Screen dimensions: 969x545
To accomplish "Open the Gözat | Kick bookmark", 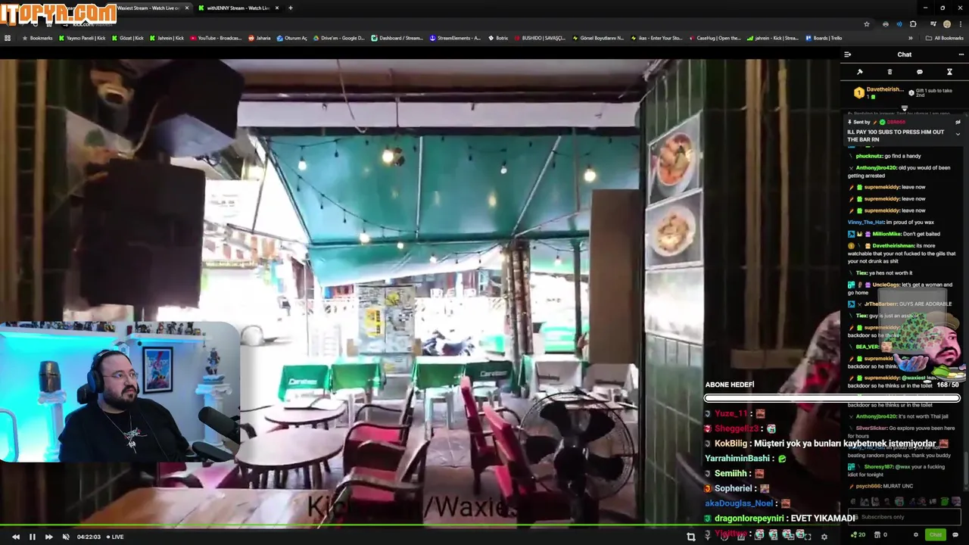I will tap(126, 38).
